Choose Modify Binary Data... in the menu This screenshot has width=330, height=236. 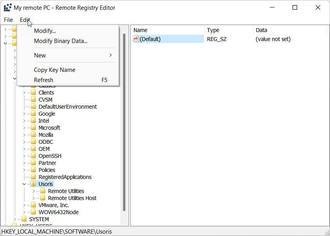68,41
